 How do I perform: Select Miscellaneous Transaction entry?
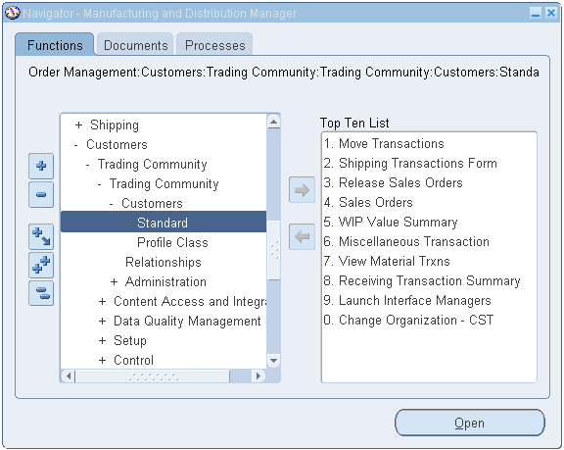coord(406,241)
